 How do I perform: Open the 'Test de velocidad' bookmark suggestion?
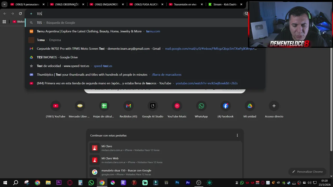click(x=145, y=66)
